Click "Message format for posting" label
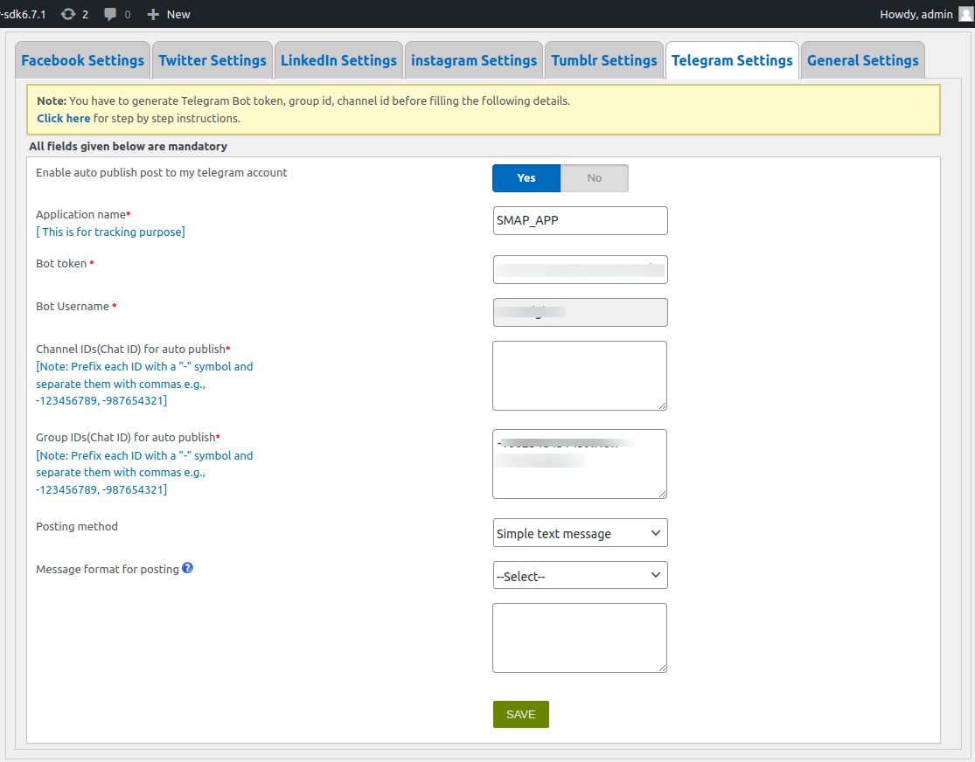This screenshot has height=762, width=975. click(108, 570)
